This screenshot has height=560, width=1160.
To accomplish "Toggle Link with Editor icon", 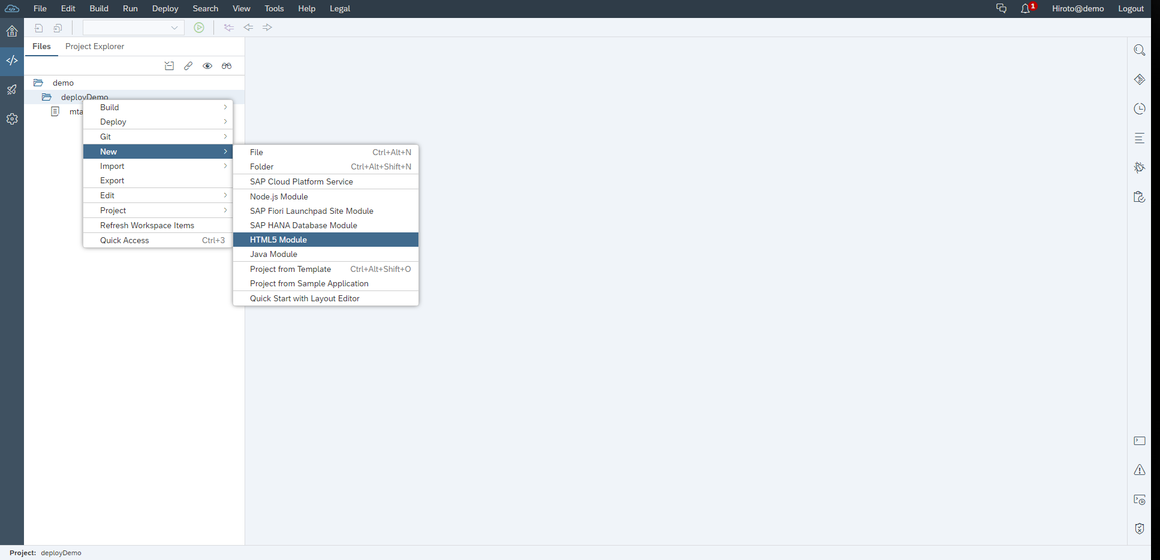I will (188, 66).
